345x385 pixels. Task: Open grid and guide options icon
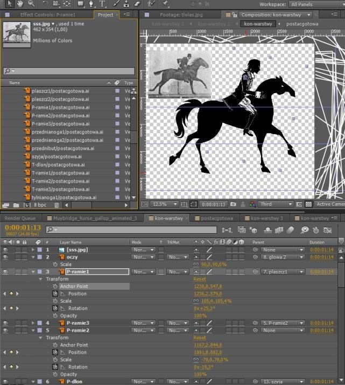click(184, 204)
